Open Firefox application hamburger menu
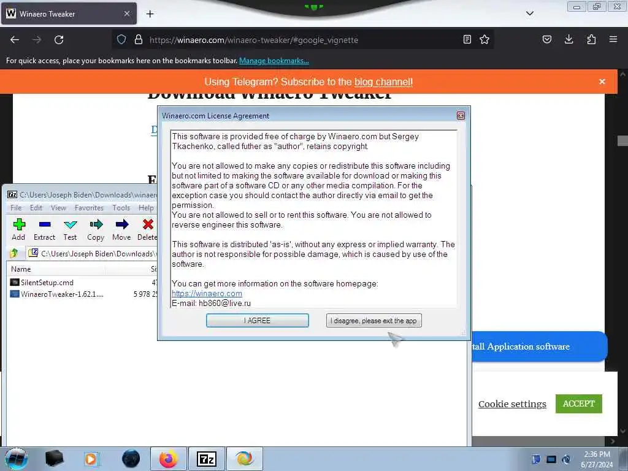 click(613, 39)
